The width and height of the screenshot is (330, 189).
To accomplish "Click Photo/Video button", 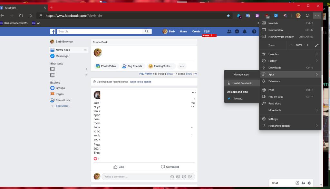I will click(x=106, y=66).
